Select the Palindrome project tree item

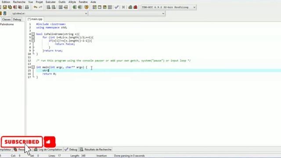click(x=7, y=24)
